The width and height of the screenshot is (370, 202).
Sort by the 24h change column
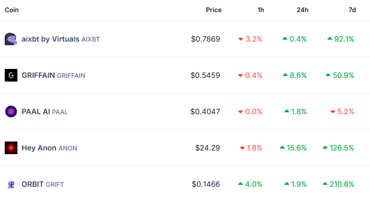303,10
